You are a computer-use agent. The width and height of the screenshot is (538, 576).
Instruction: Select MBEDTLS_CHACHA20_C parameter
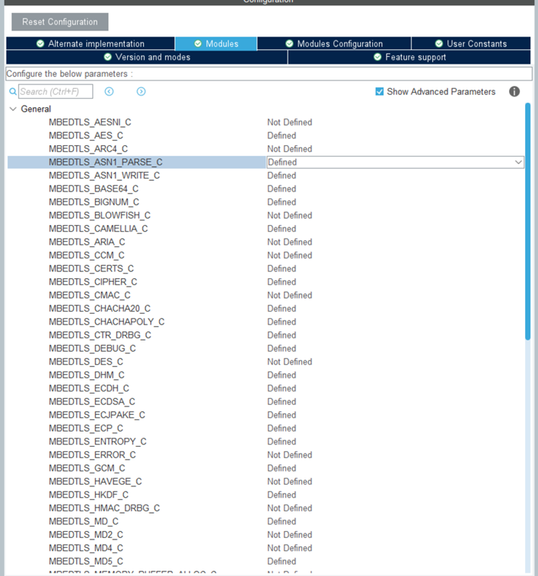[100, 309]
